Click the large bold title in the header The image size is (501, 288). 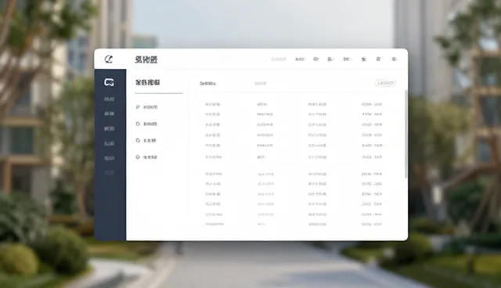pos(146,59)
